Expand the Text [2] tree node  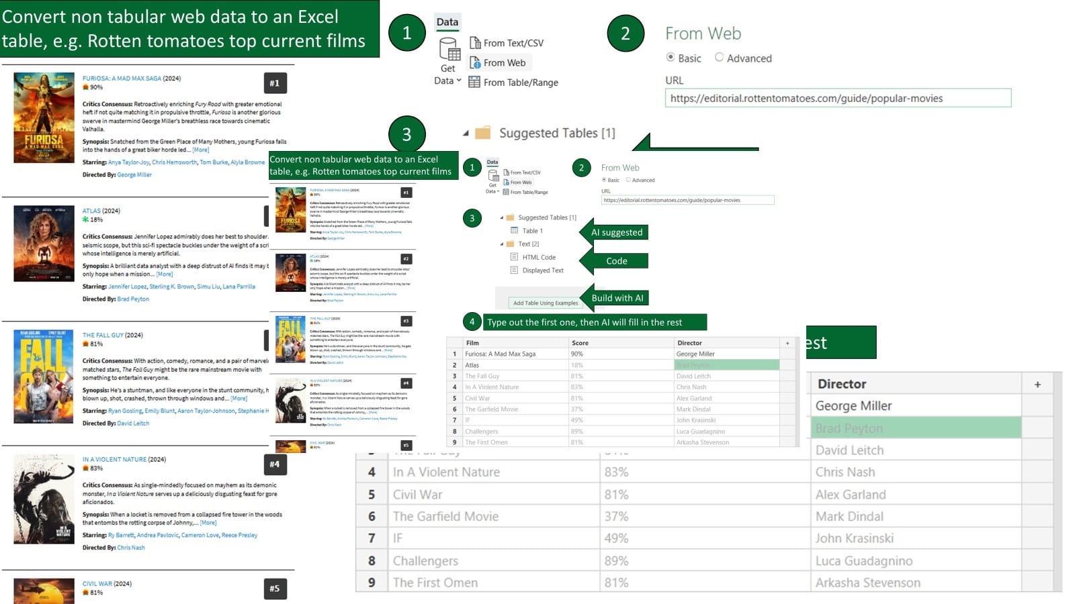[x=502, y=244]
